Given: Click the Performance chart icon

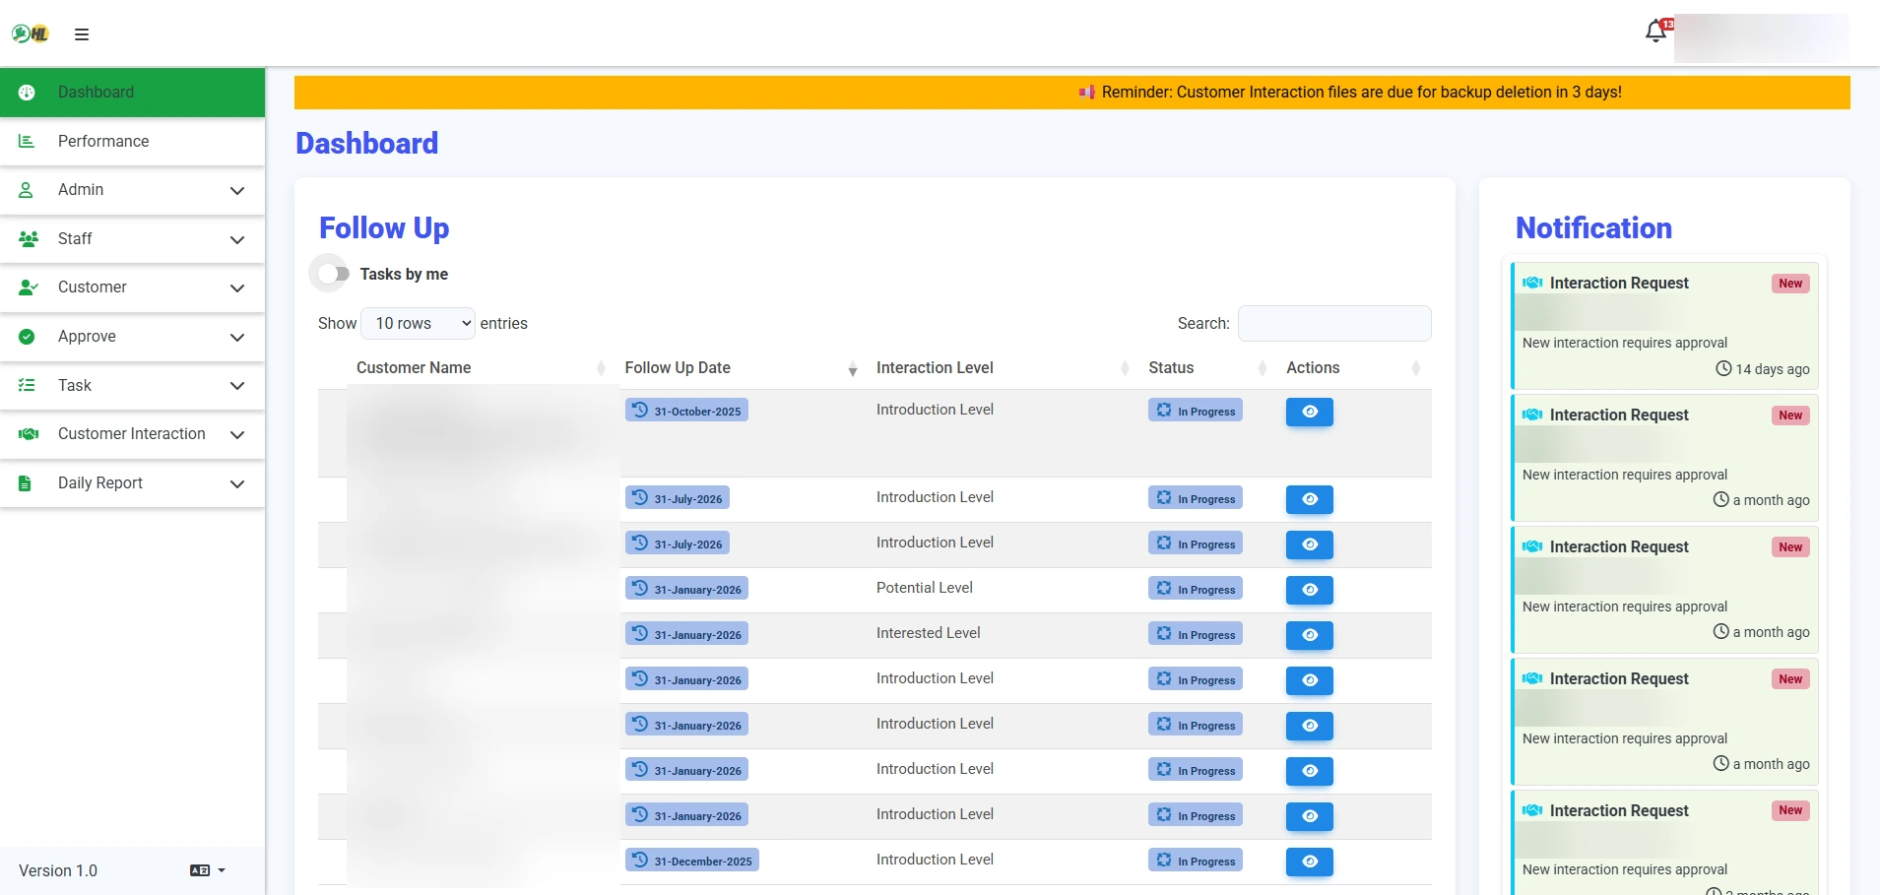Looking at the screenshot, I should 27,142.
